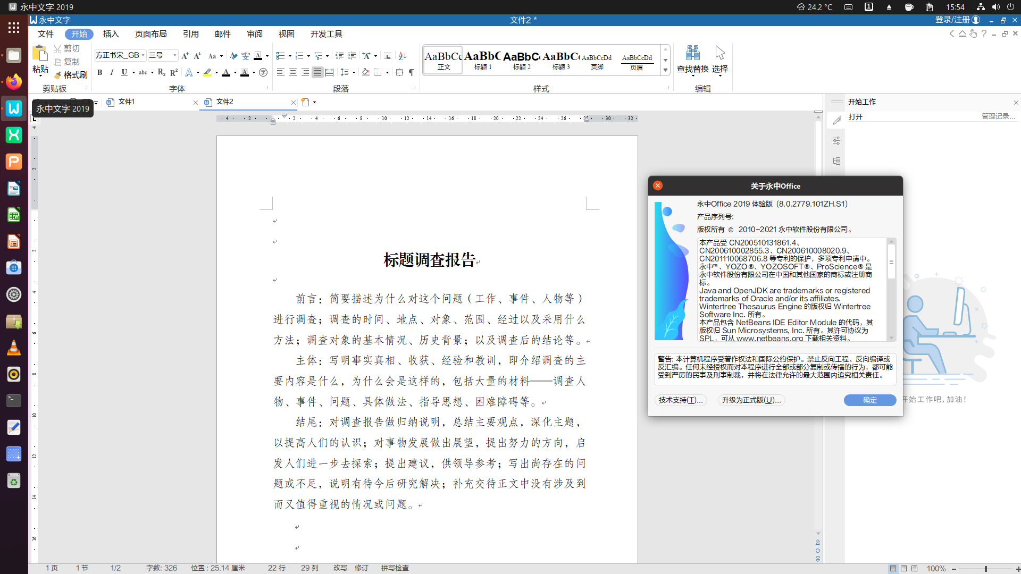
Task: Click the pencil icon in side panel
Action: coord(836,121)
